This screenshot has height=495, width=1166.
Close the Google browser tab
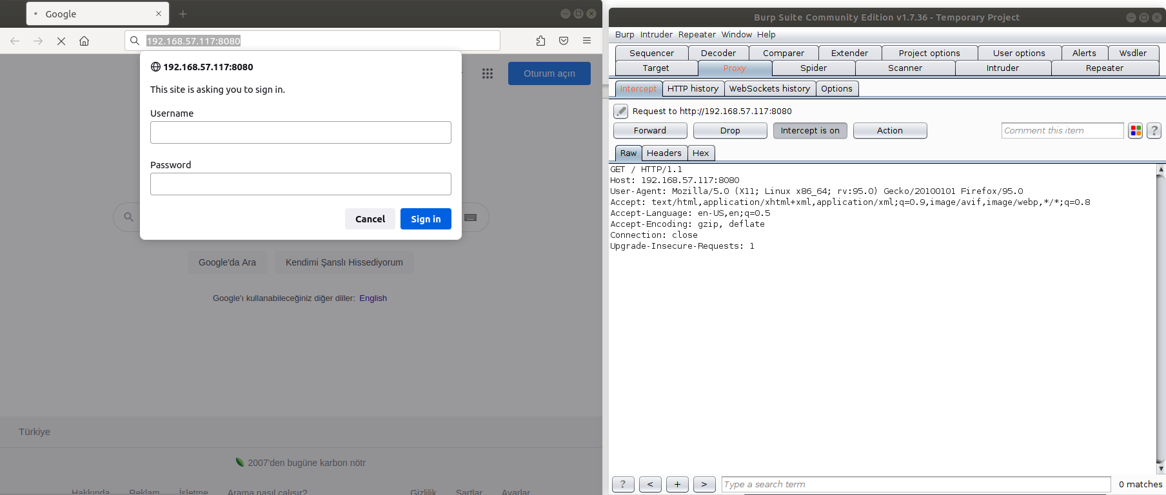pos(159,14)
